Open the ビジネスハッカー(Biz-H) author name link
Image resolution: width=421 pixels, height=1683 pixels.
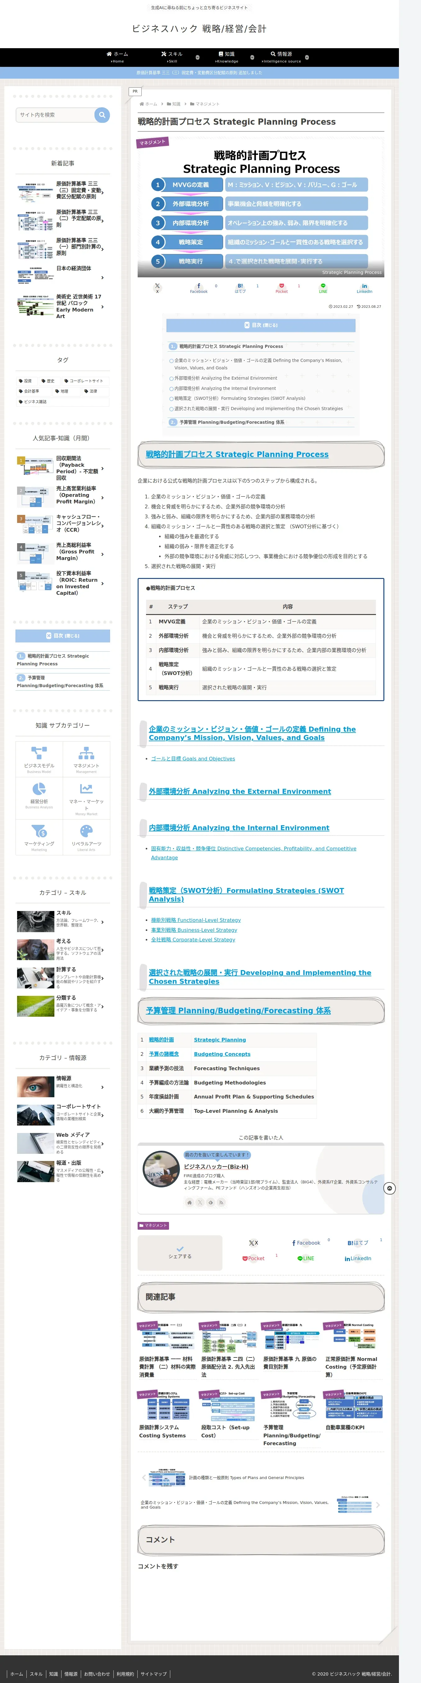pyautogui.click(x=216, y=1166)
